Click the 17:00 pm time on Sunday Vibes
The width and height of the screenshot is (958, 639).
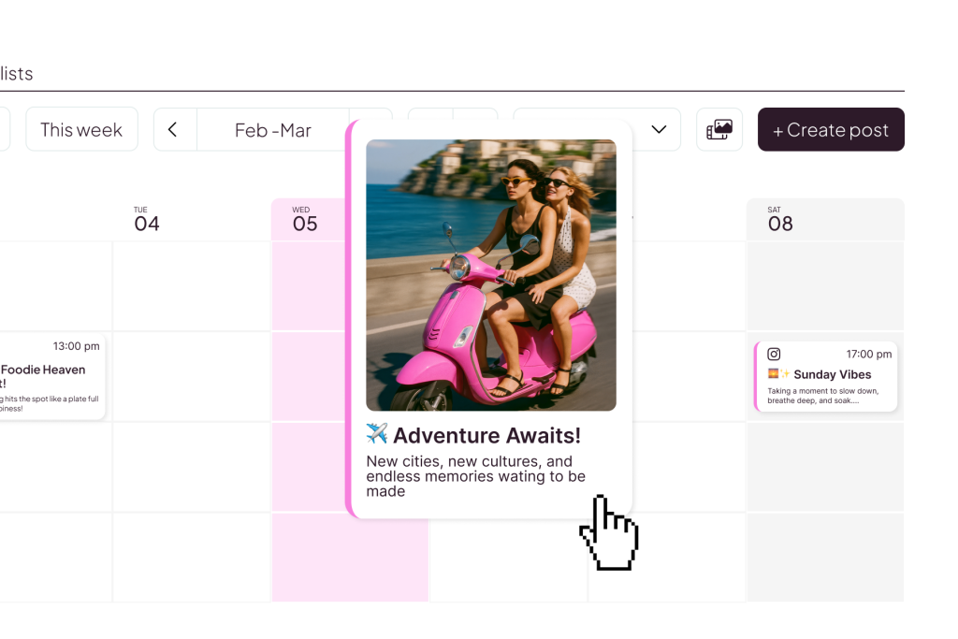[869, 354]
